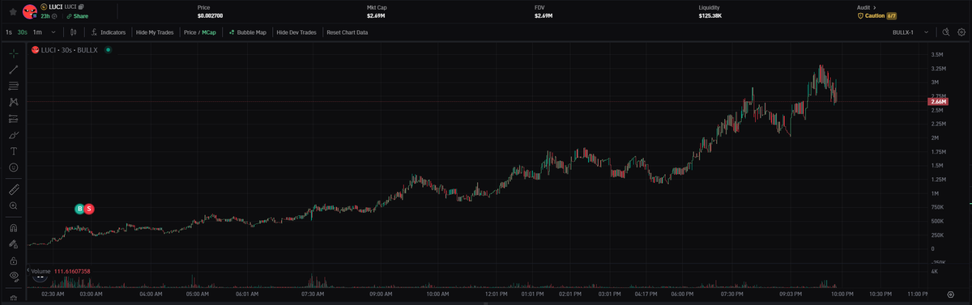The height and width of the screenshot is (305, 972).
Task: Select the Text annotation tool
Action: [x=14, y=151]
